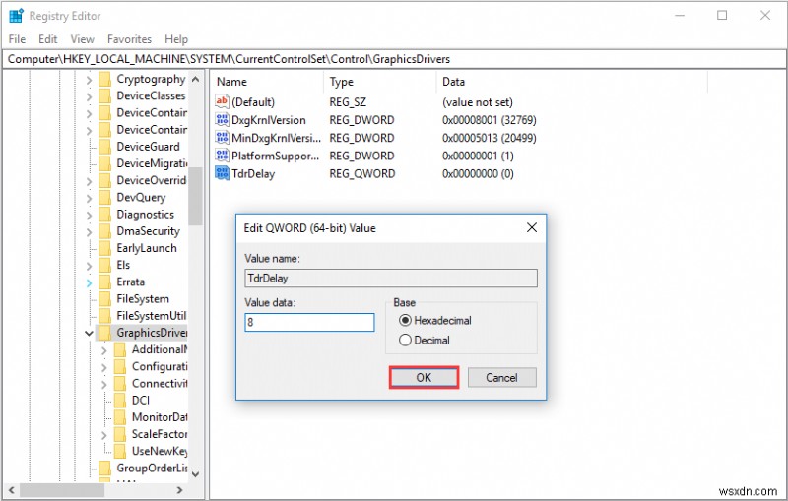
Task: Click the 0x00008001 (32769) data cell
Action: click(489, 120)
